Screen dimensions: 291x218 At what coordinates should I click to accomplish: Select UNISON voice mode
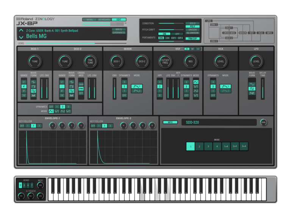coord(192,30)
